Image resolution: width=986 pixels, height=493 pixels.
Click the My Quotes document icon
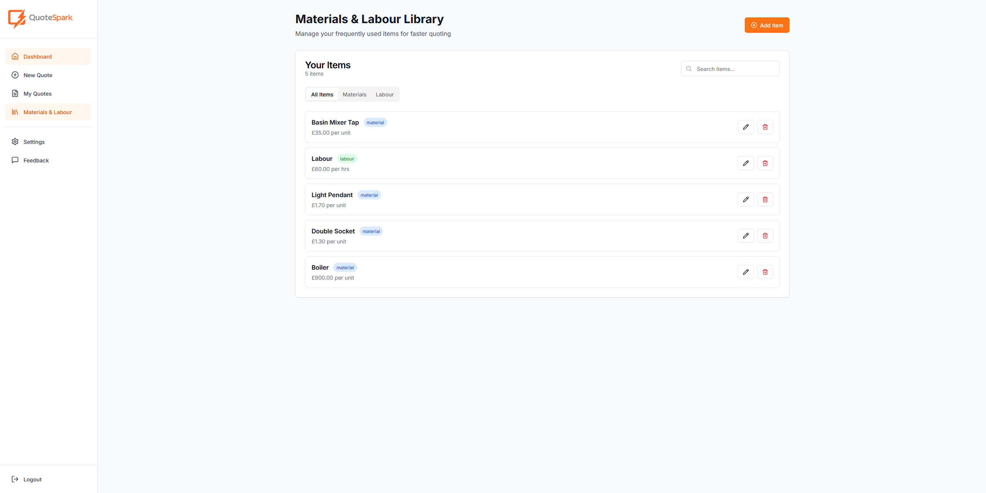click(x=15, y=93)
